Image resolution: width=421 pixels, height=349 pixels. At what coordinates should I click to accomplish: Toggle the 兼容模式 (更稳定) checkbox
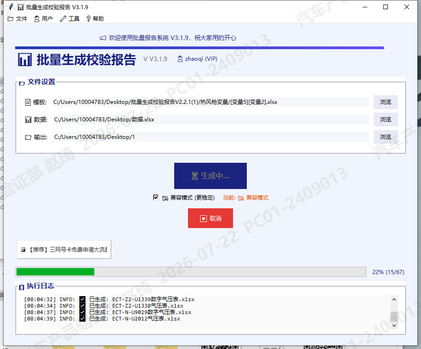point(156,197)
